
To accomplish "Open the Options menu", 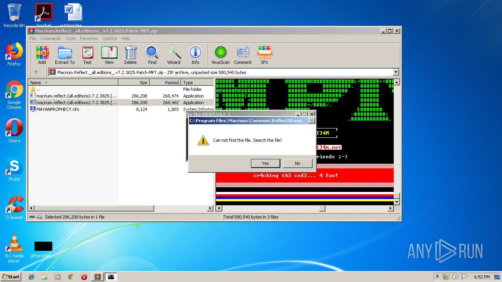I will tap(110, 38).
